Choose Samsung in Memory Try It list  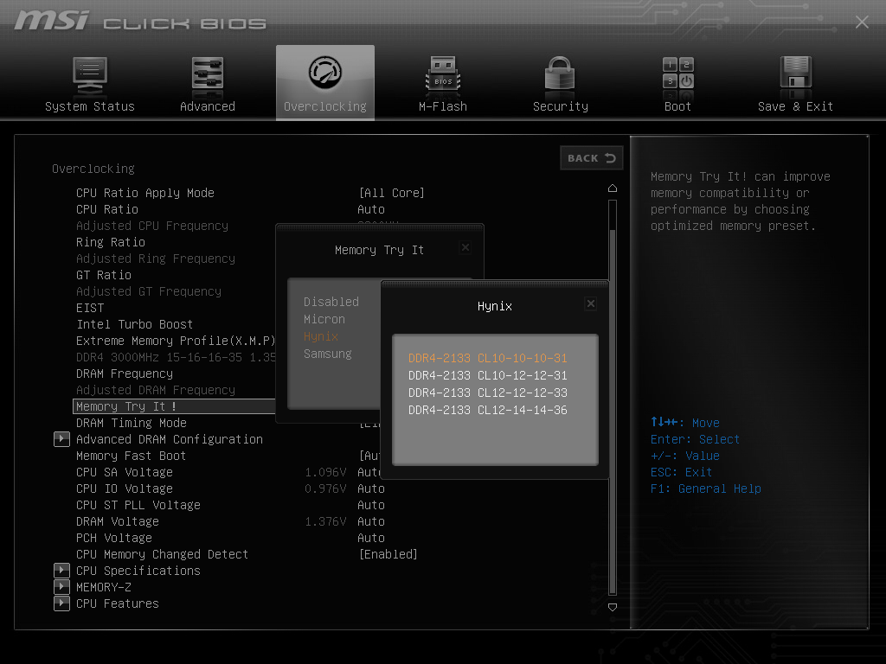coord(328,354)
